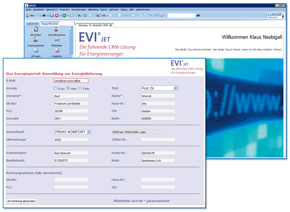Image resolution: width=290 pixels, height=212 pixels.
Task: Click the Bank field with Sparkasse Lich
Action: (158, 160)
